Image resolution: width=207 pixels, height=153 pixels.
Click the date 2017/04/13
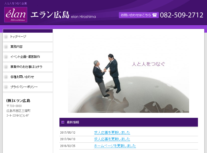click(x=68, y=139)
